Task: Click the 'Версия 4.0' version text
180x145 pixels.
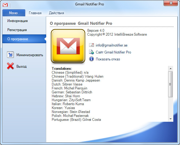Action: point(96,31)
